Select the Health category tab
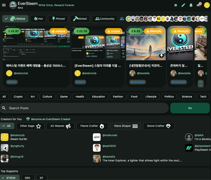The image size is (211, 180). tap(80, 97)
